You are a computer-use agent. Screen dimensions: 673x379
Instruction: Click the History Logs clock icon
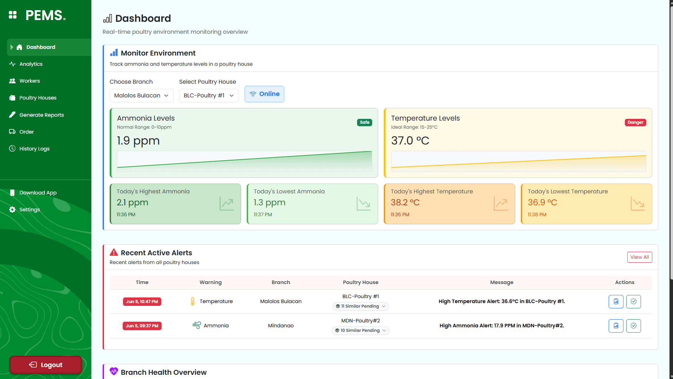[x=12, y=148]
